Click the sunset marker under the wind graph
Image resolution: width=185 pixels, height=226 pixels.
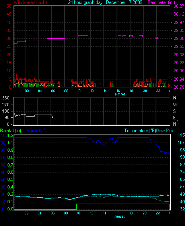(x=120, y=94)
